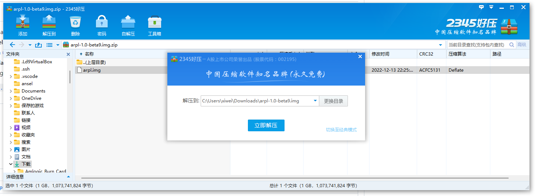Open the view mode list dropdown arrow
The height and width of the screenshot is (196, 535).
[58, 45]
